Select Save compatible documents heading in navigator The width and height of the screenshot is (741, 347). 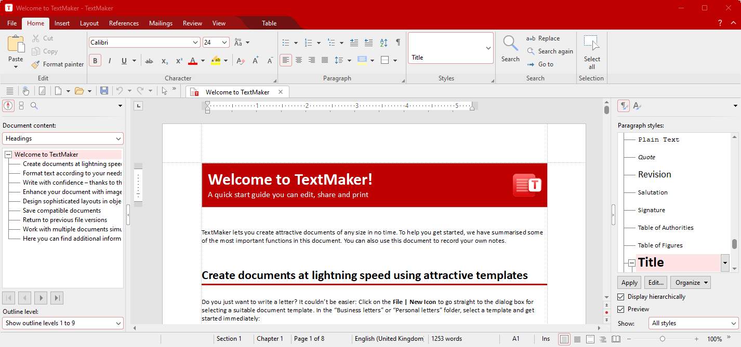point(62,211)
